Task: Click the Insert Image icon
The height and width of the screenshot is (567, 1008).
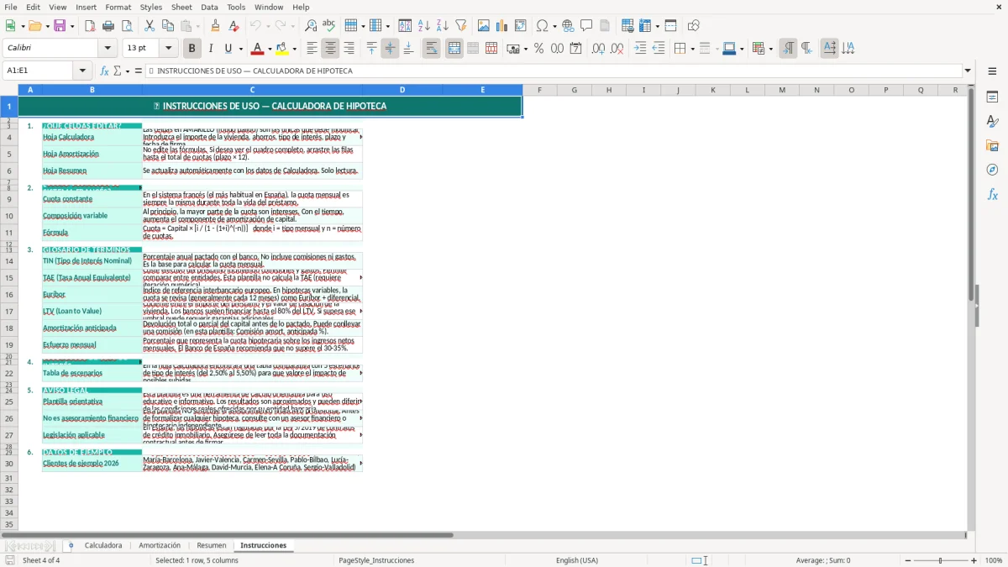Action: click(x=485, y=26)
